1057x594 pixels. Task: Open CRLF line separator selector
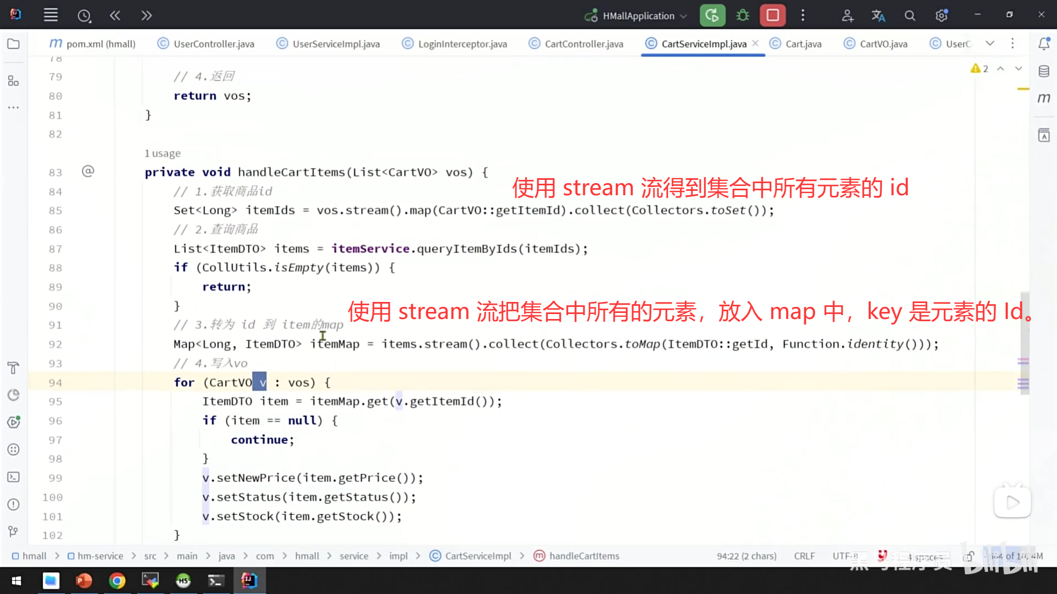click(x=804, y=556)
